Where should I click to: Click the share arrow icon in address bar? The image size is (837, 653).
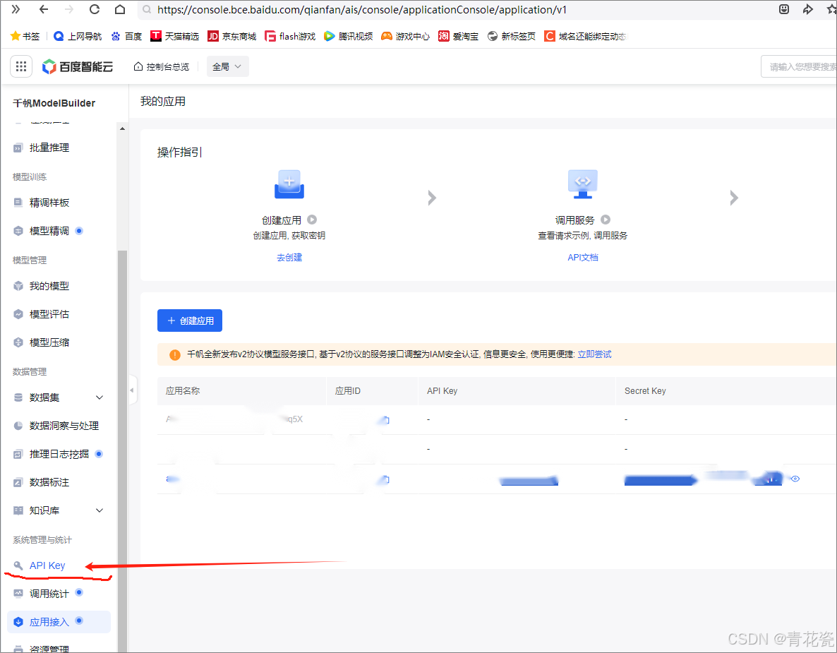(807, 9)
